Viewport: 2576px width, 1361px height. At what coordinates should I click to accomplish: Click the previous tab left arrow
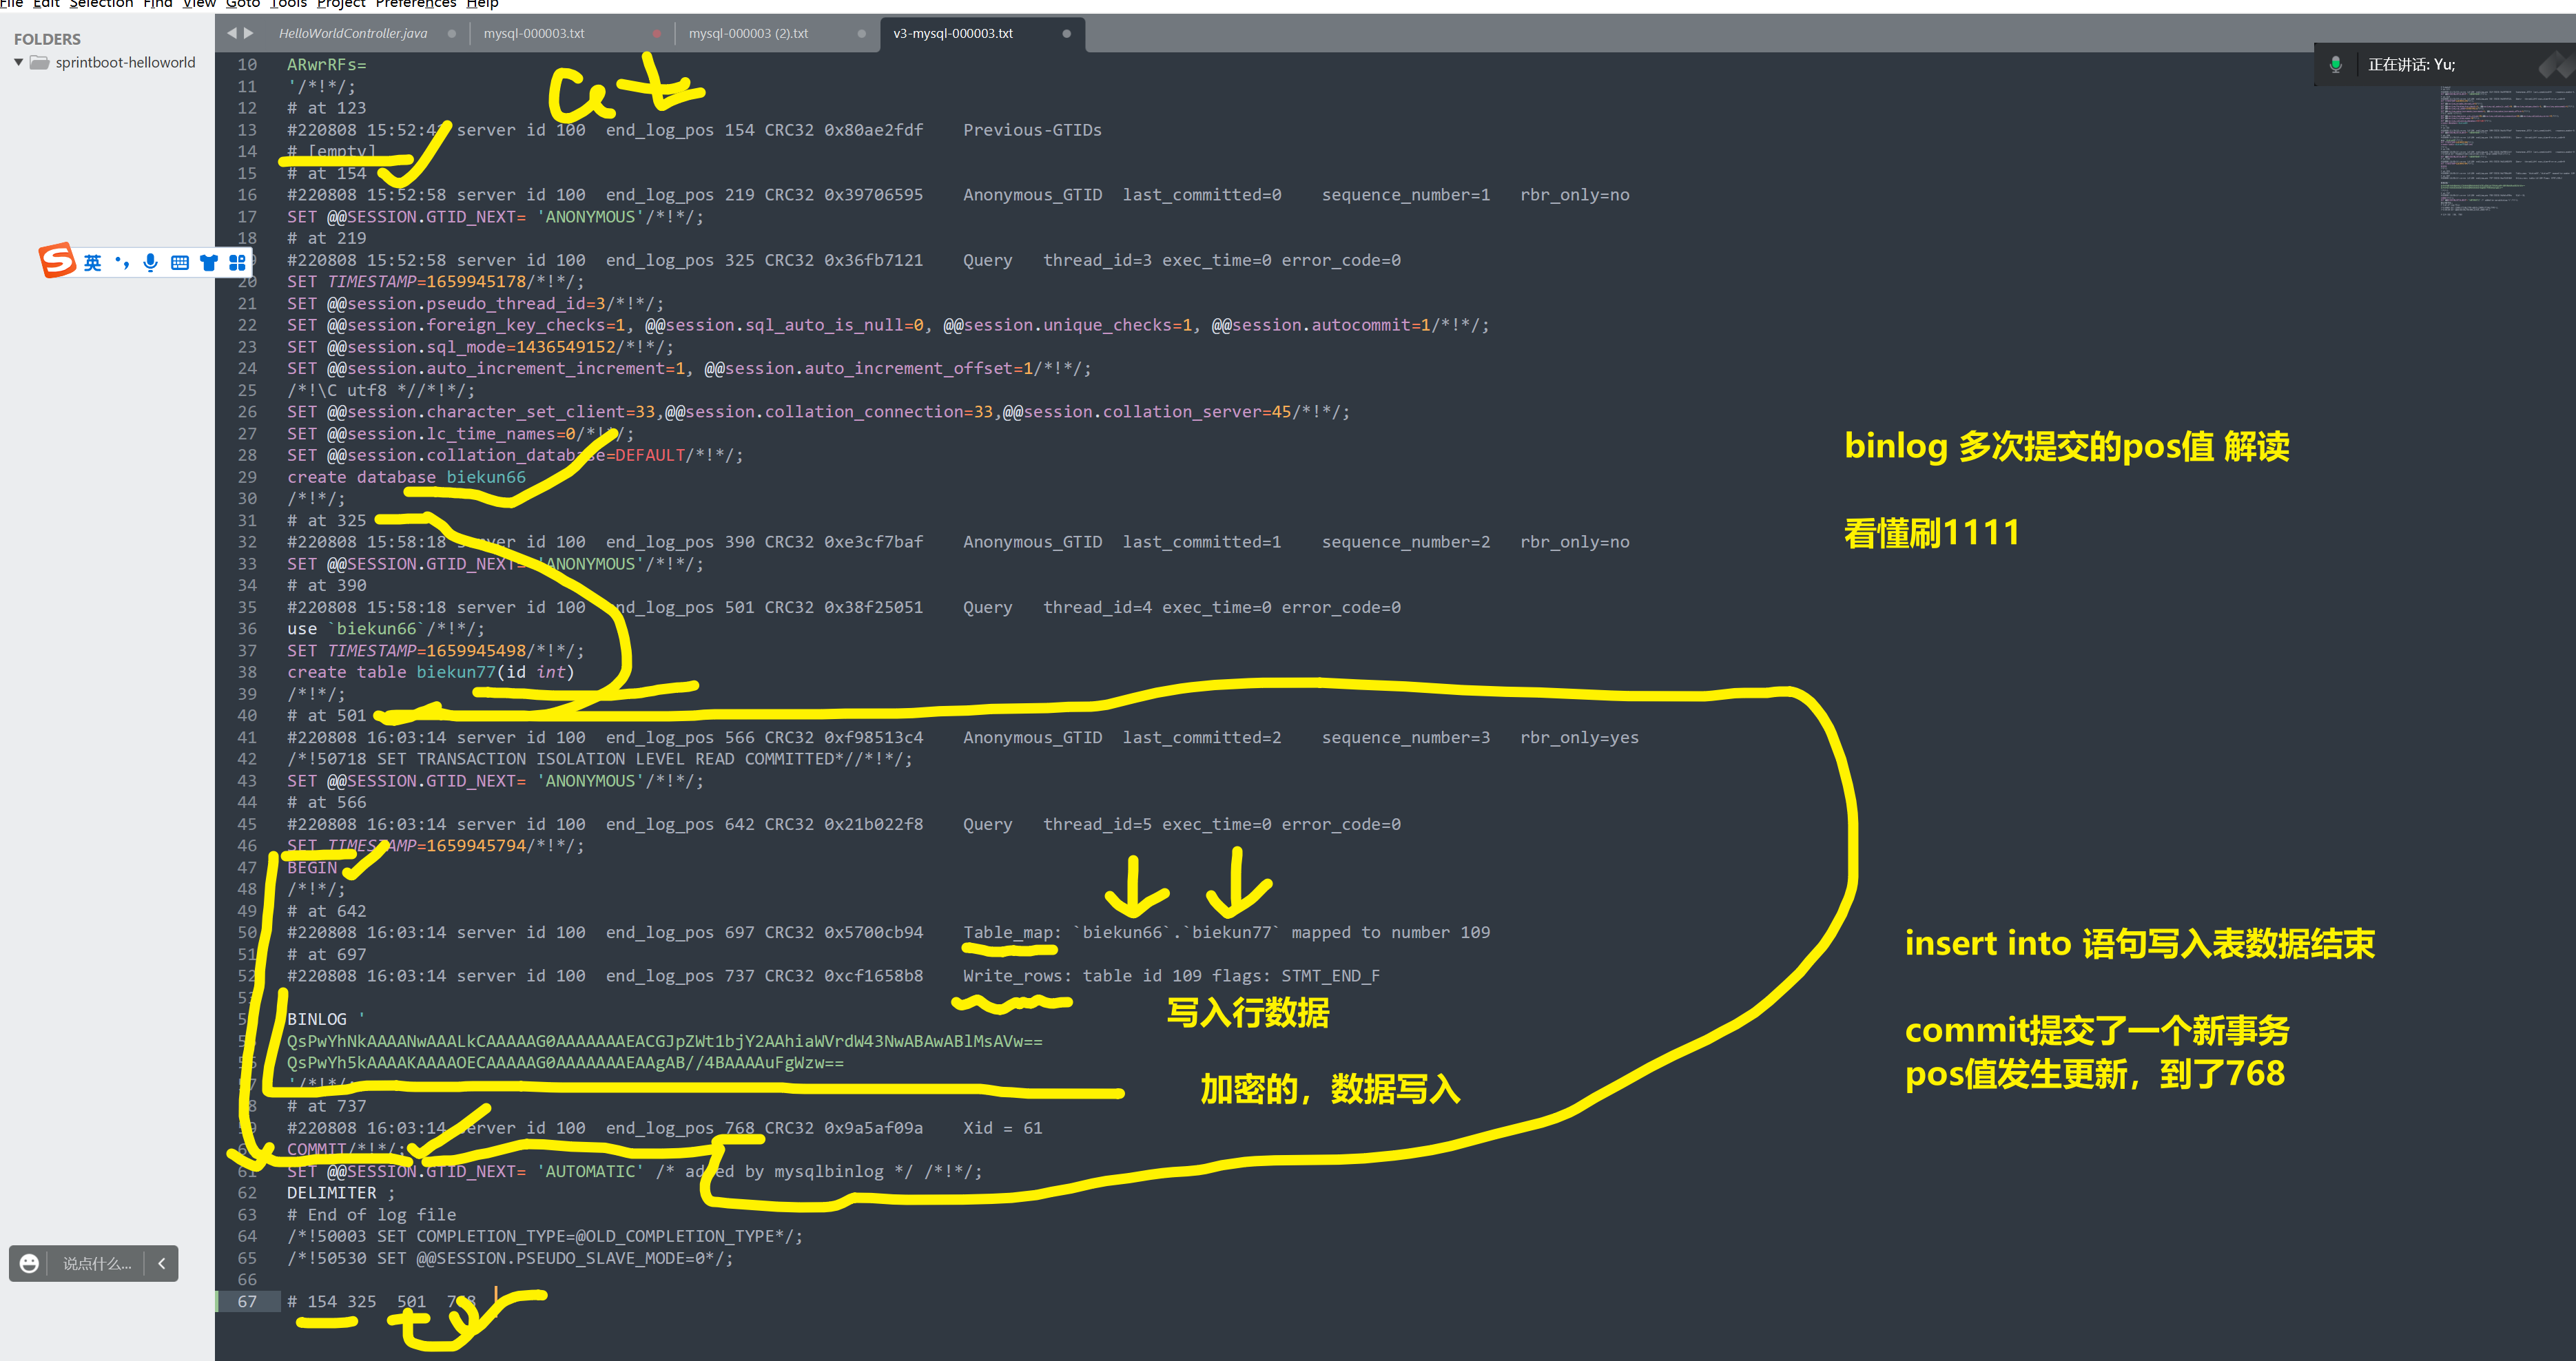pyautogui.click(x=232, y=33)
